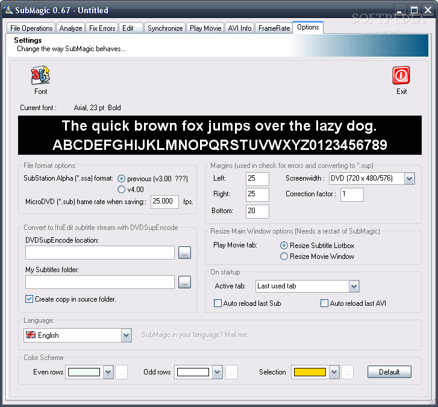Click the Odd rows white swatch
Viewport: 438px width, 407px height.
point(193,372)
